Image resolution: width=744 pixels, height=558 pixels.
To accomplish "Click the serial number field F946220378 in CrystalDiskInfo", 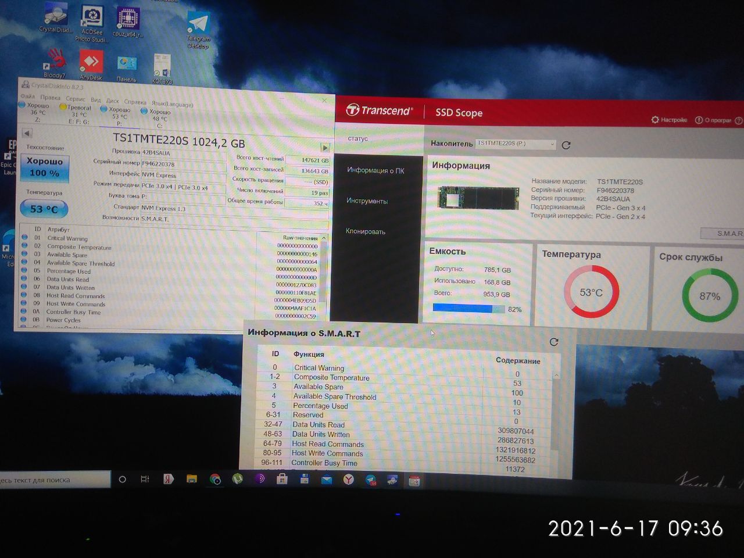I will [x=183, y=164].
